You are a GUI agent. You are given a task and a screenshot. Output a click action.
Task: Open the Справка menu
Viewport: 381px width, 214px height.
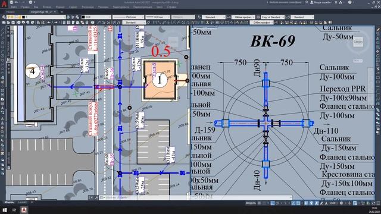(171, 7)
